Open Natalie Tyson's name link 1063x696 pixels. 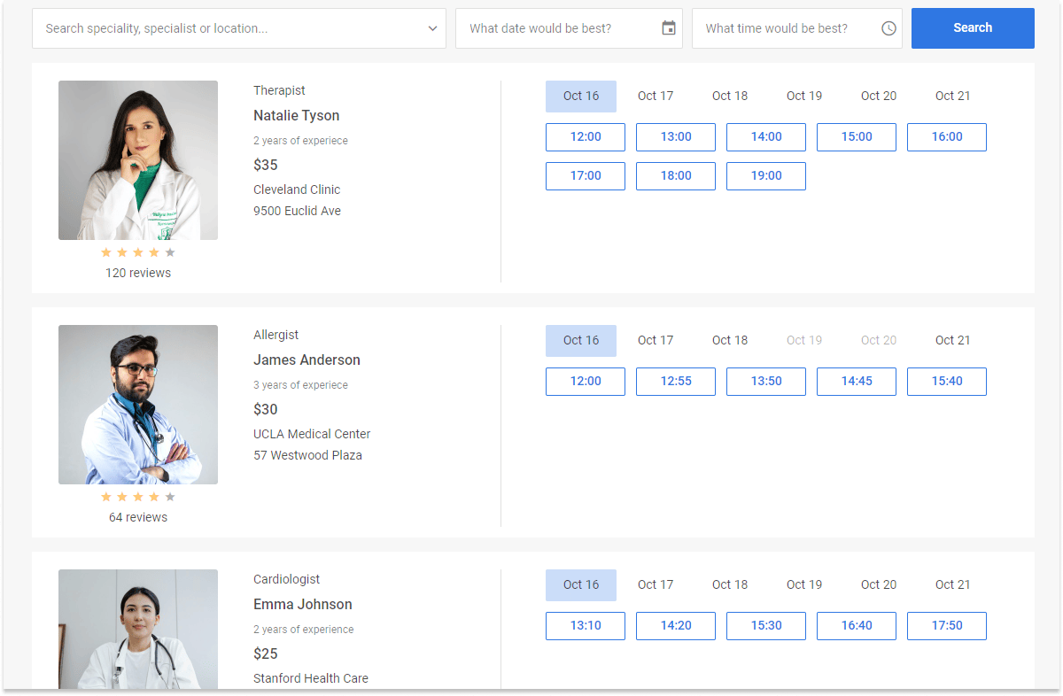(297, 115)
